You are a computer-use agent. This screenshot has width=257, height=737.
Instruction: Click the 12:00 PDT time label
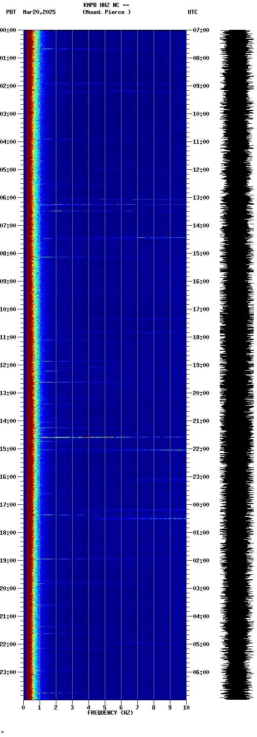click(x=8, y=365)
